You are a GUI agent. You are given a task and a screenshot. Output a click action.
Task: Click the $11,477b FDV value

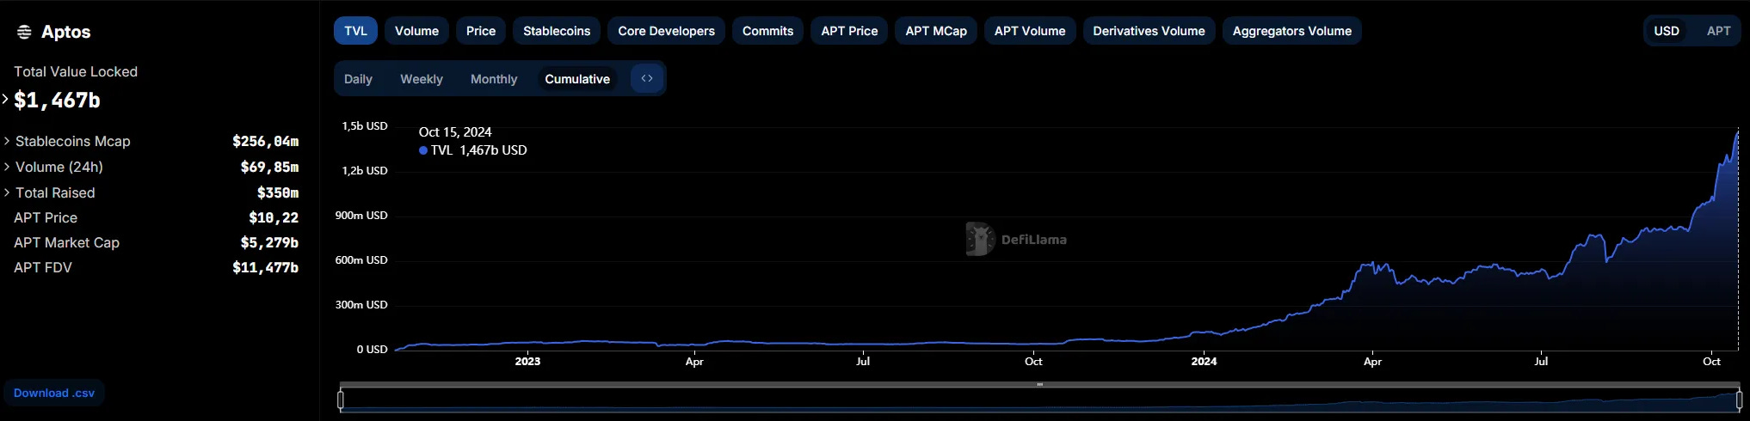(x=265, y=267)
